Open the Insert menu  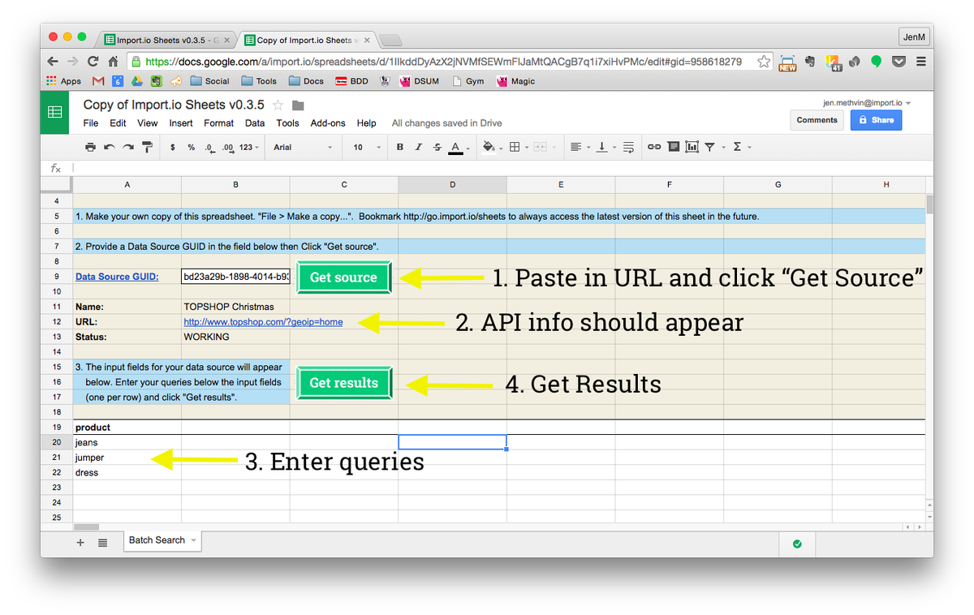181,123
